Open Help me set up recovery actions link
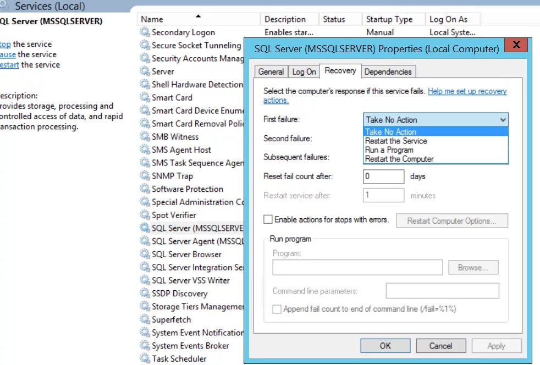The image size is (540, 365). 467,91
